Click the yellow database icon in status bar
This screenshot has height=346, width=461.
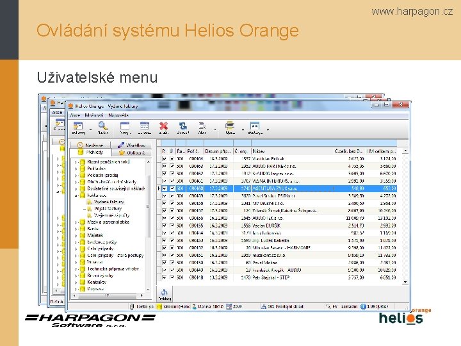tap(159, 306)
